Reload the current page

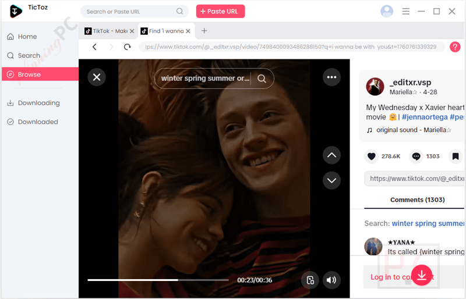pos(127,47)
